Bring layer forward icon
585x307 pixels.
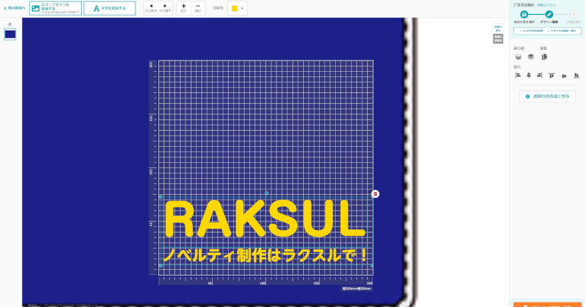click(x=530, y=56)
